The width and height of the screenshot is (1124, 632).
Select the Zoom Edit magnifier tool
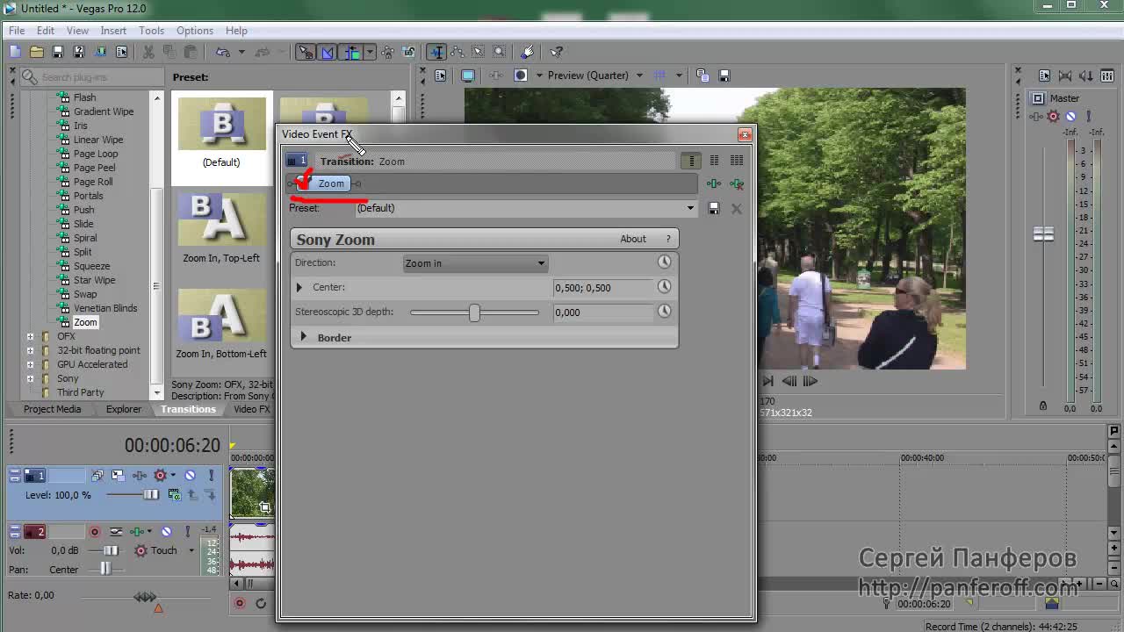point(499,52)
